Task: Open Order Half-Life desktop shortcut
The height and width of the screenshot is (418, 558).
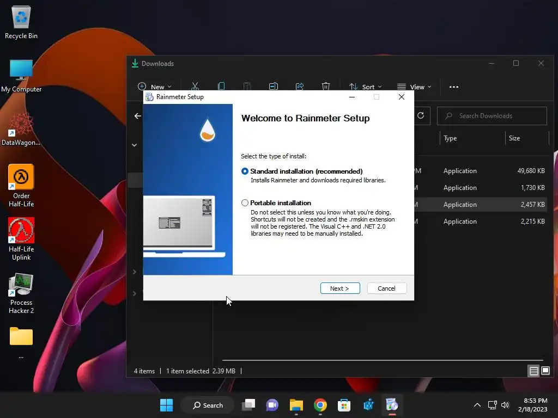Action: (21, 186)
